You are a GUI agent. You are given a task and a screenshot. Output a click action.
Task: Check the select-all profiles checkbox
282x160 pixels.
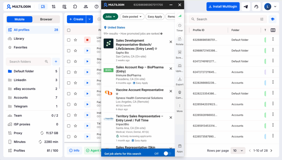pos(69,30)
